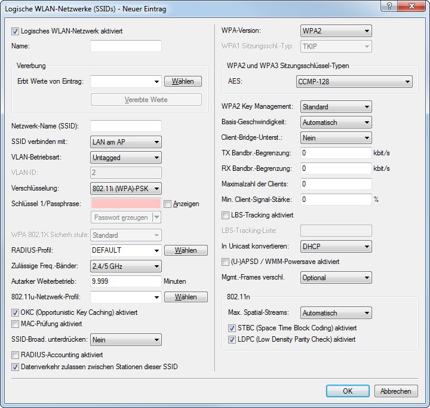Click Wählen beside 802.11u-Netzwerk-Profil

(186, 297)
